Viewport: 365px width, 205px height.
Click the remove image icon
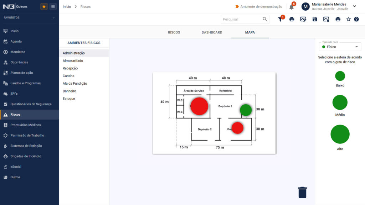point(326,19)
